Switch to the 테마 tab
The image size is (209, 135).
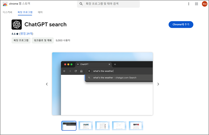pos(40,12)
